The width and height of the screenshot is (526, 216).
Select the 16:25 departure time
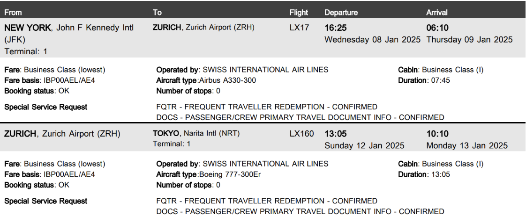[x=336, y=28]
